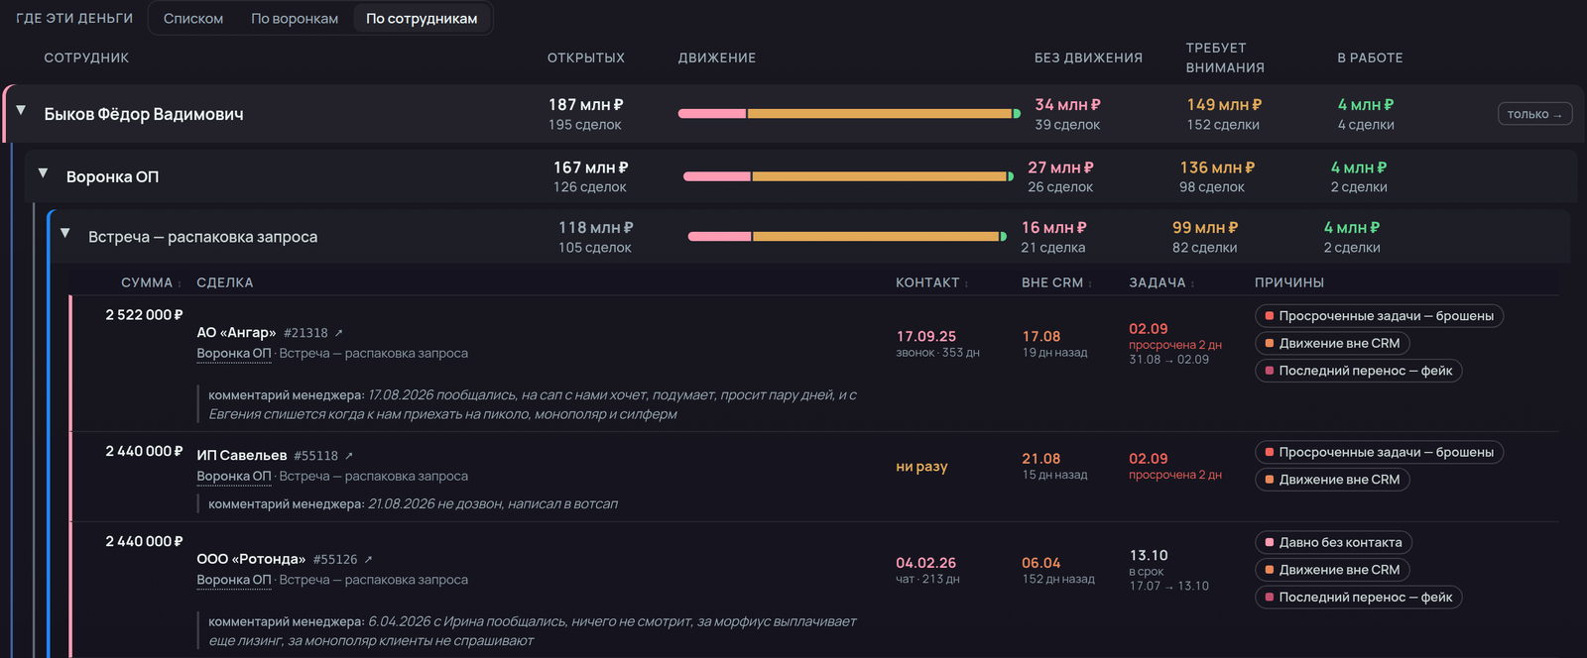The height and width of the screenshot is (658, 1587).
Task: Click 136 млн ₽ value in Воронка ОП row
Action: pyautogui.click(x=1218, y=168)
